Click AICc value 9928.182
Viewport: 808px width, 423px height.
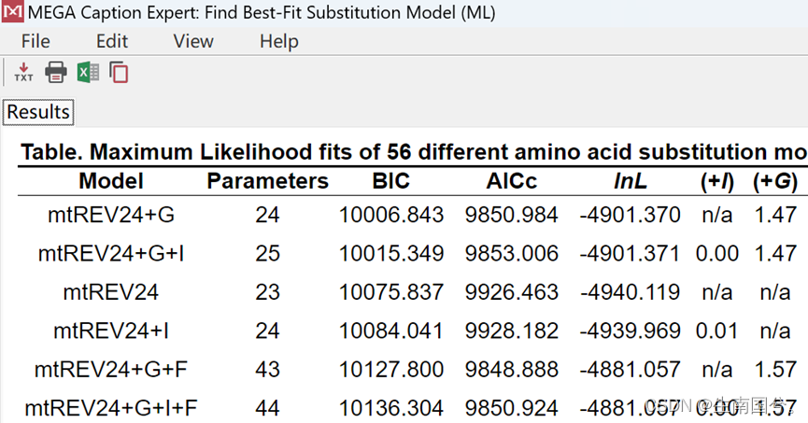pos(511,331)
